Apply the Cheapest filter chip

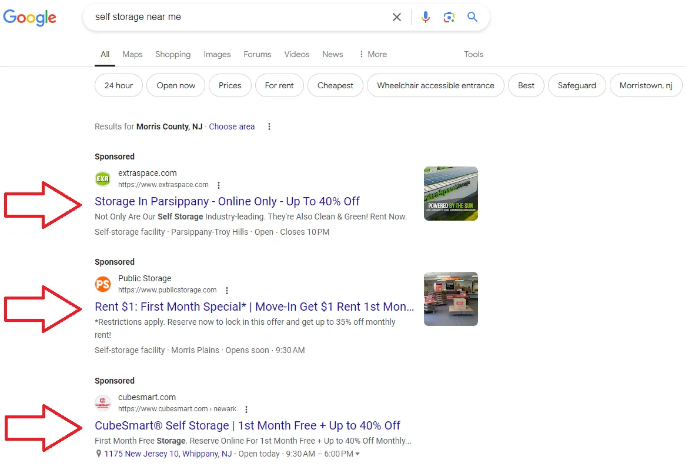(x=335, y=86)
